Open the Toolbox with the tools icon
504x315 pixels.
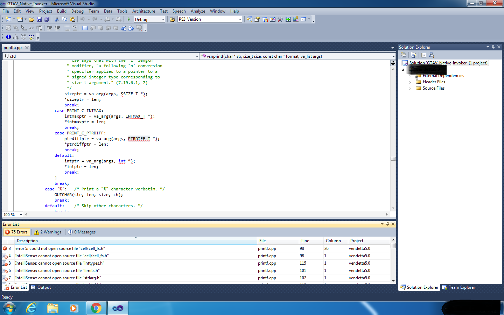coord(280,20)
